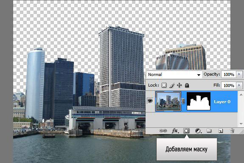This screenshot has height=163, width=244.
Task: Hide Layer 0 with eye icon
Action: pyautogui.click(x=150, y=101)
